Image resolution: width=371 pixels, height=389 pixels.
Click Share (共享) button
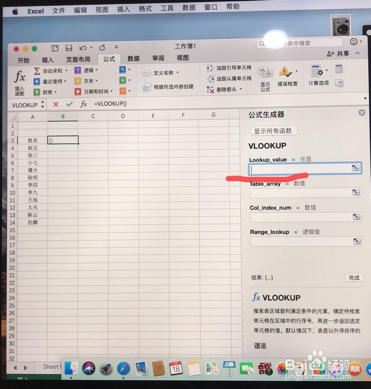pyautogui.click(x=338, y=54)
